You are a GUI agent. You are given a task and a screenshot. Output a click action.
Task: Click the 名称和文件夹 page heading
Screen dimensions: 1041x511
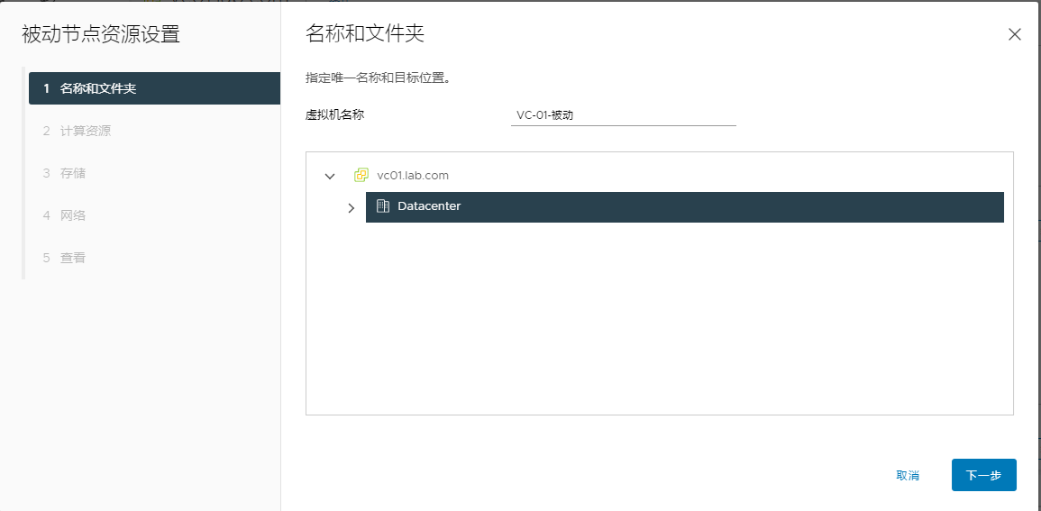pos(364,33)
